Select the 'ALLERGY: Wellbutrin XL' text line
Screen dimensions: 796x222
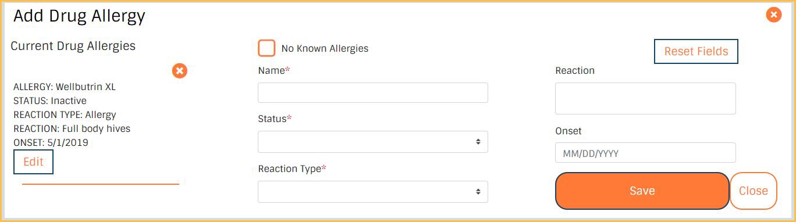(x=65, y=87)
